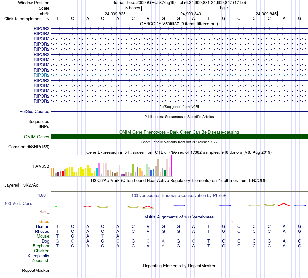
Task: Click the tall magenta bar in GTEx chart
Action: (x=172, y=165)
